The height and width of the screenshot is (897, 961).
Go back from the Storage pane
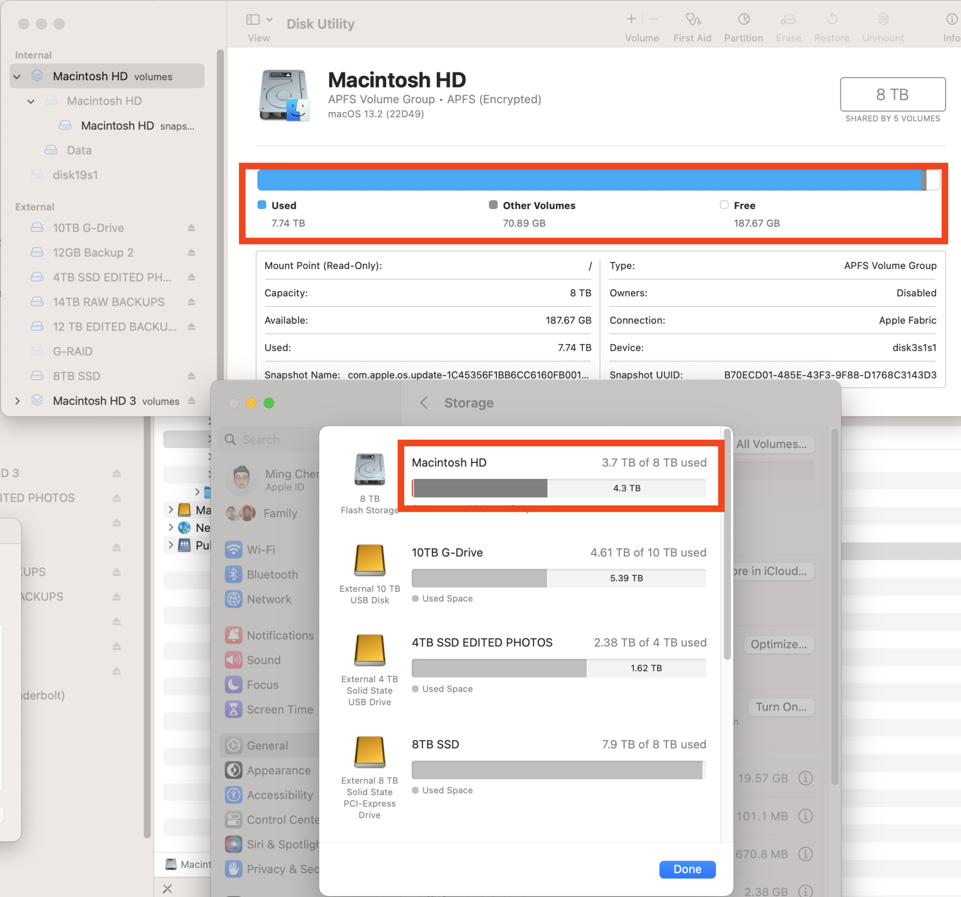[423, 403]
